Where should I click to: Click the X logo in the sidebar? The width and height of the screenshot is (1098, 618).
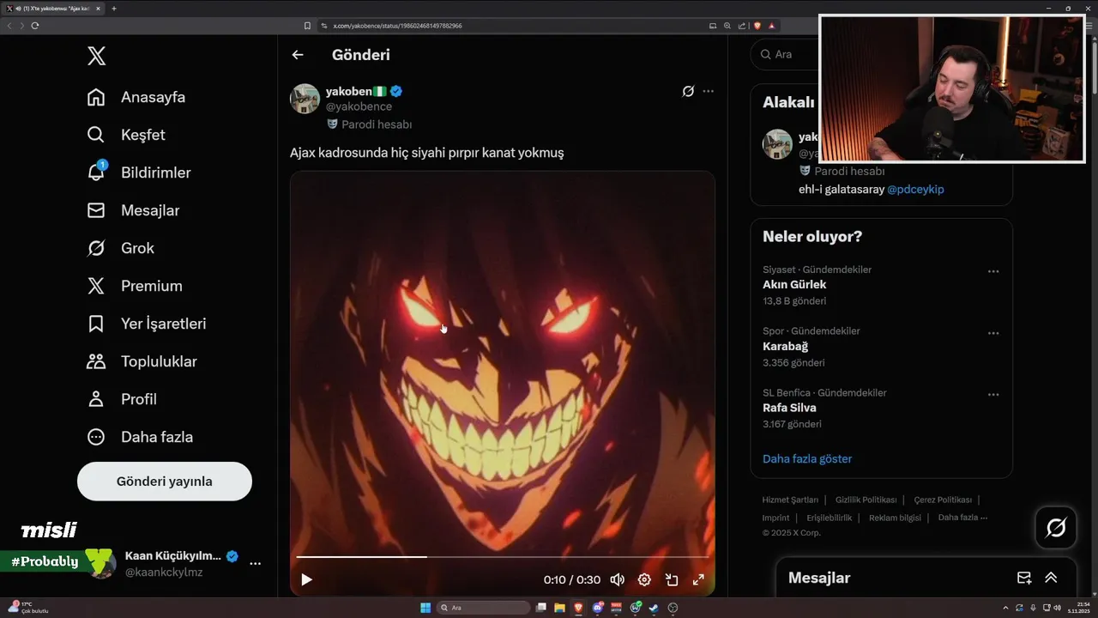tap(96, 57)
